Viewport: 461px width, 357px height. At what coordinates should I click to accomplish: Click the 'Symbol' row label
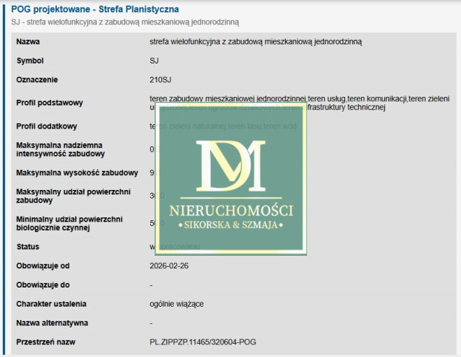(x=30, y=61)
